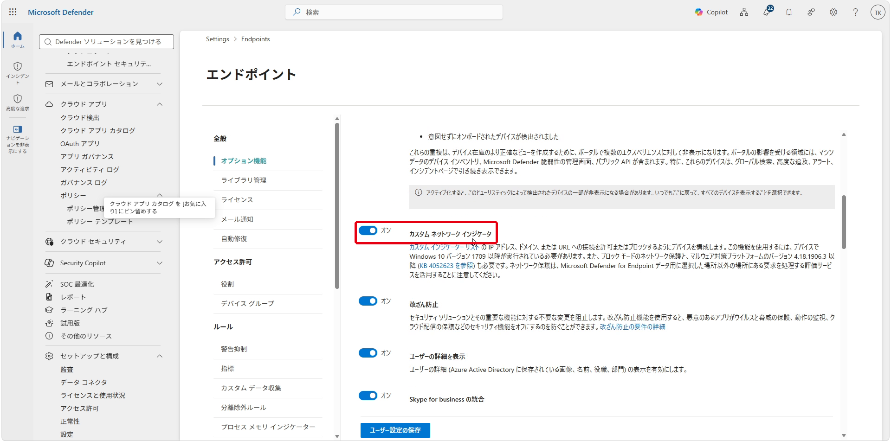Open the notifications bell icon
The image size is (891, 441).
789,12
